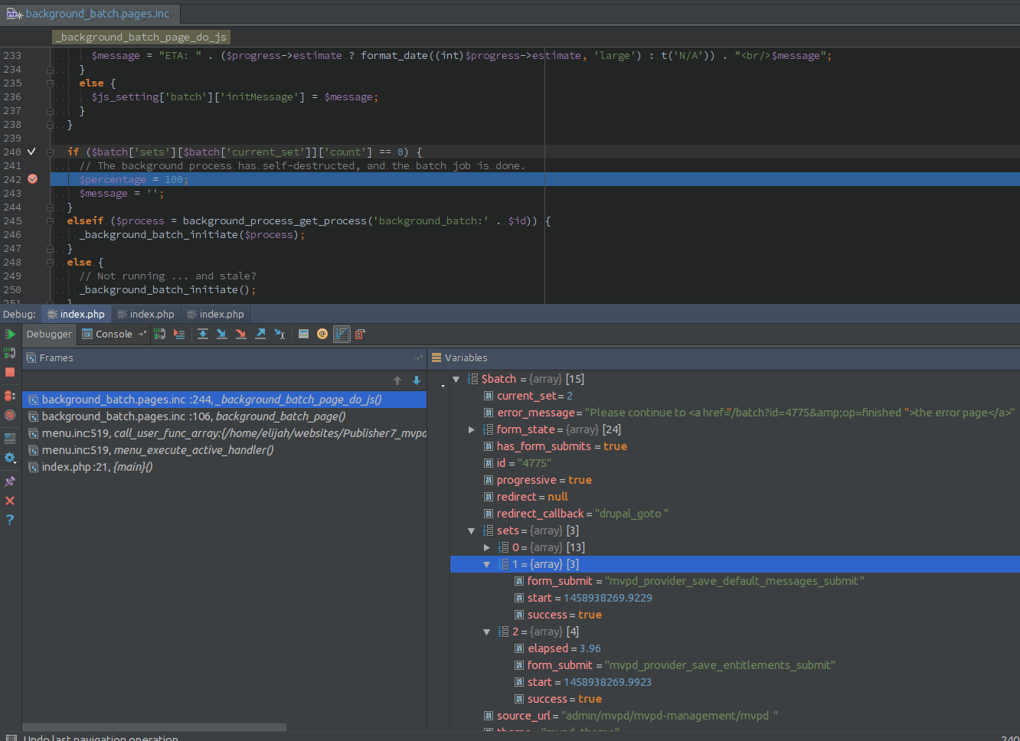Toggle the breakpoint on line 242
The height and width of the screenshot is (741, 1020).
(x=32, y=179)
